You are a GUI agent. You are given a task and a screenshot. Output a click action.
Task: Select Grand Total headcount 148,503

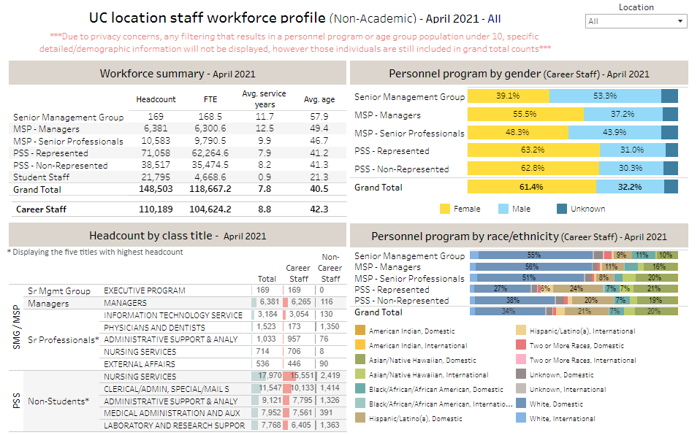pyautogui.click(x=156, y=189)
